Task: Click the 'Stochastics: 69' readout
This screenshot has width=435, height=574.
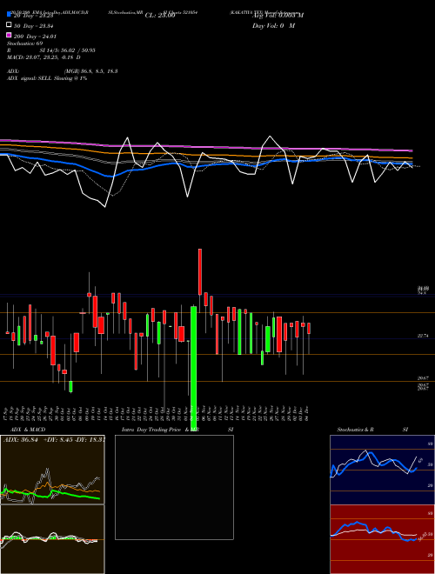Action: [x=25, y=43]
